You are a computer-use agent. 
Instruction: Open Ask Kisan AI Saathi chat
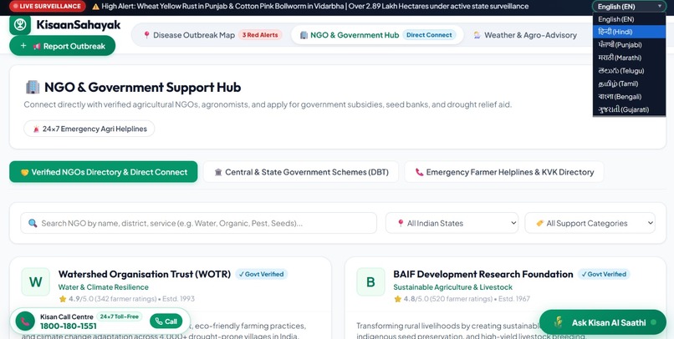coord(603,322)
